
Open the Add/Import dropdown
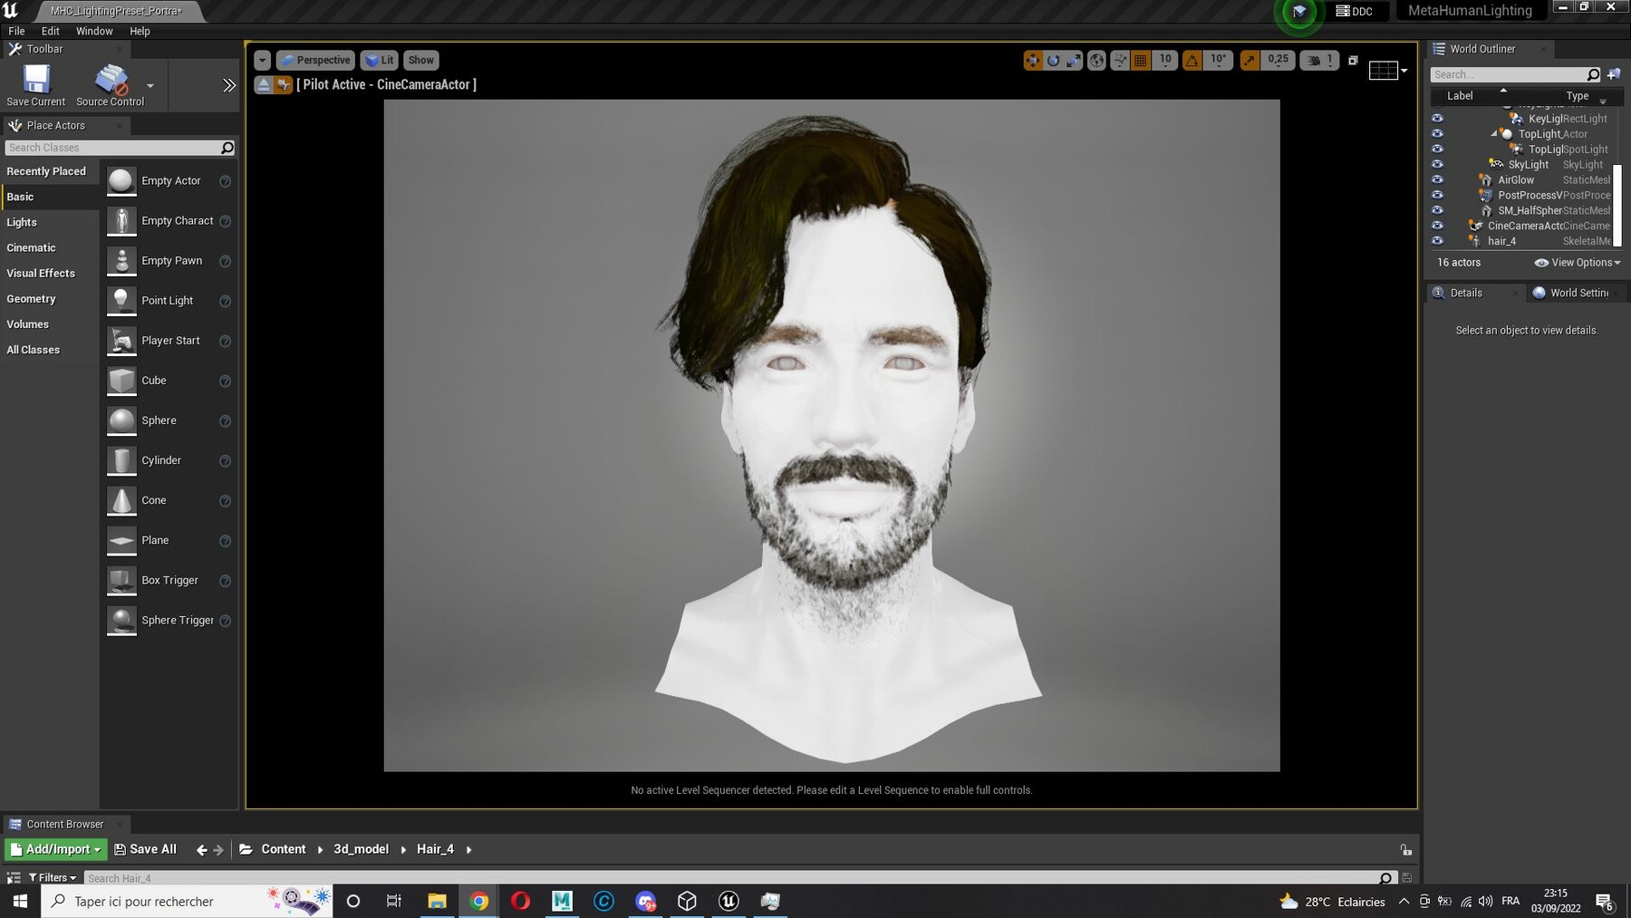coord(56,850)
